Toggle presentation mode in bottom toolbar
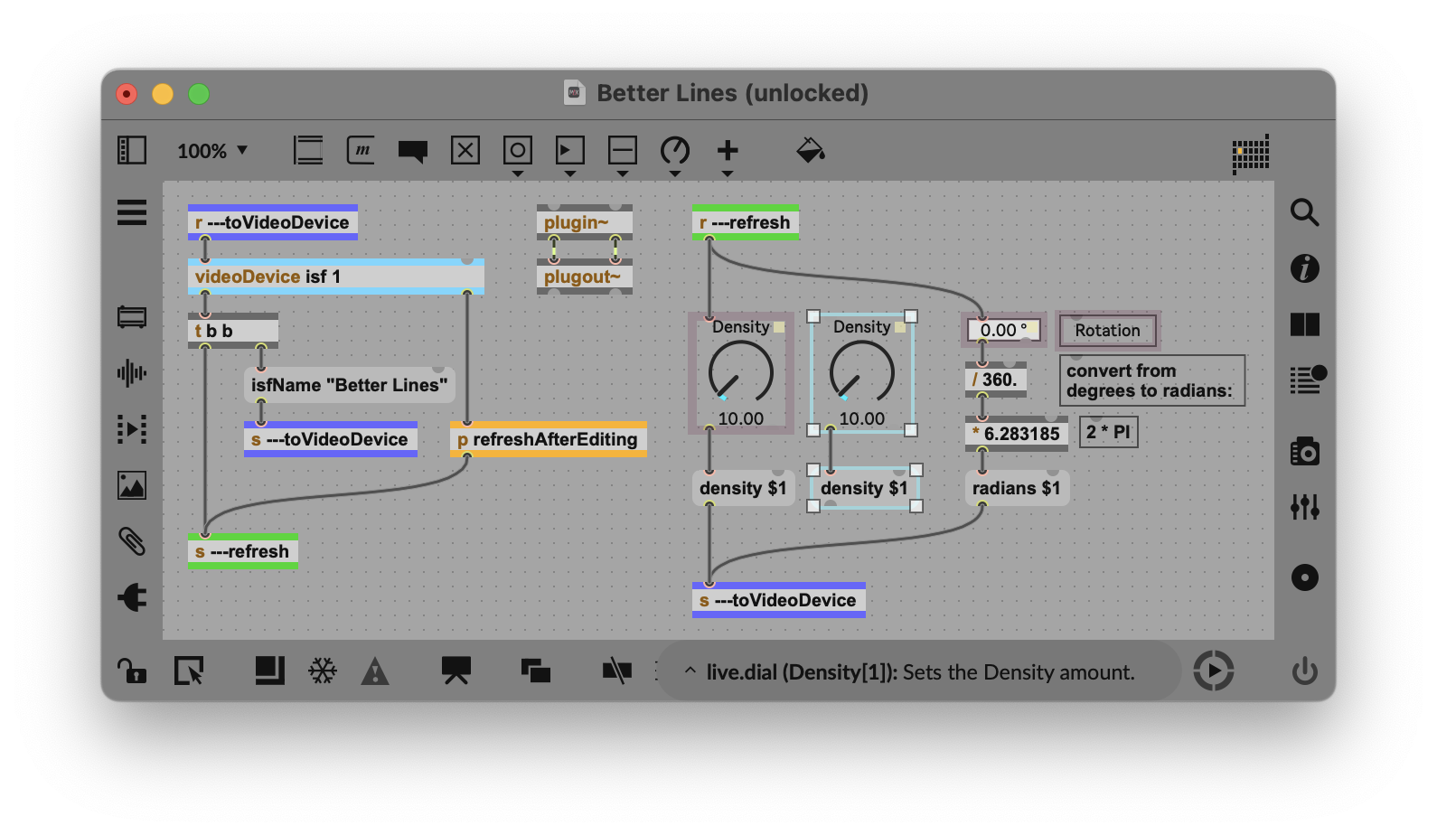This screenshot has width=1437, height=835. tap(456, 671)
